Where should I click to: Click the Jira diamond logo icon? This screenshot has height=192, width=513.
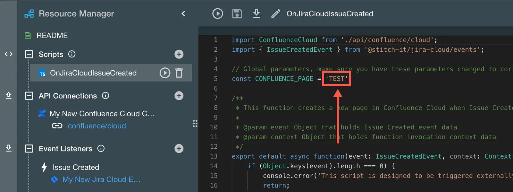pos(55,179)
